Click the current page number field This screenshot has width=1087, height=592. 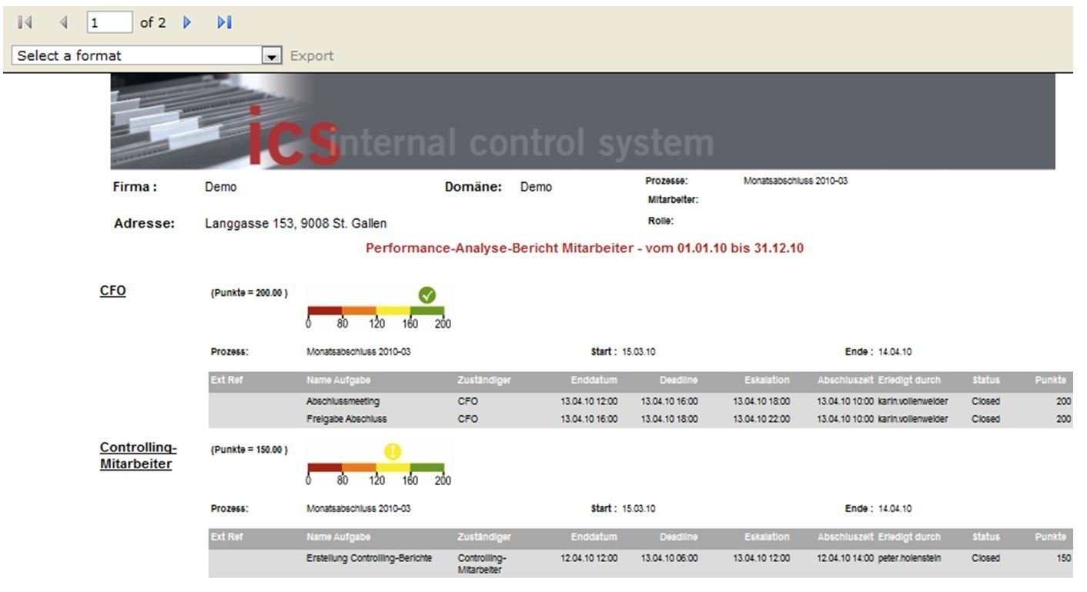pyautogui.click(x=109, y=23)
